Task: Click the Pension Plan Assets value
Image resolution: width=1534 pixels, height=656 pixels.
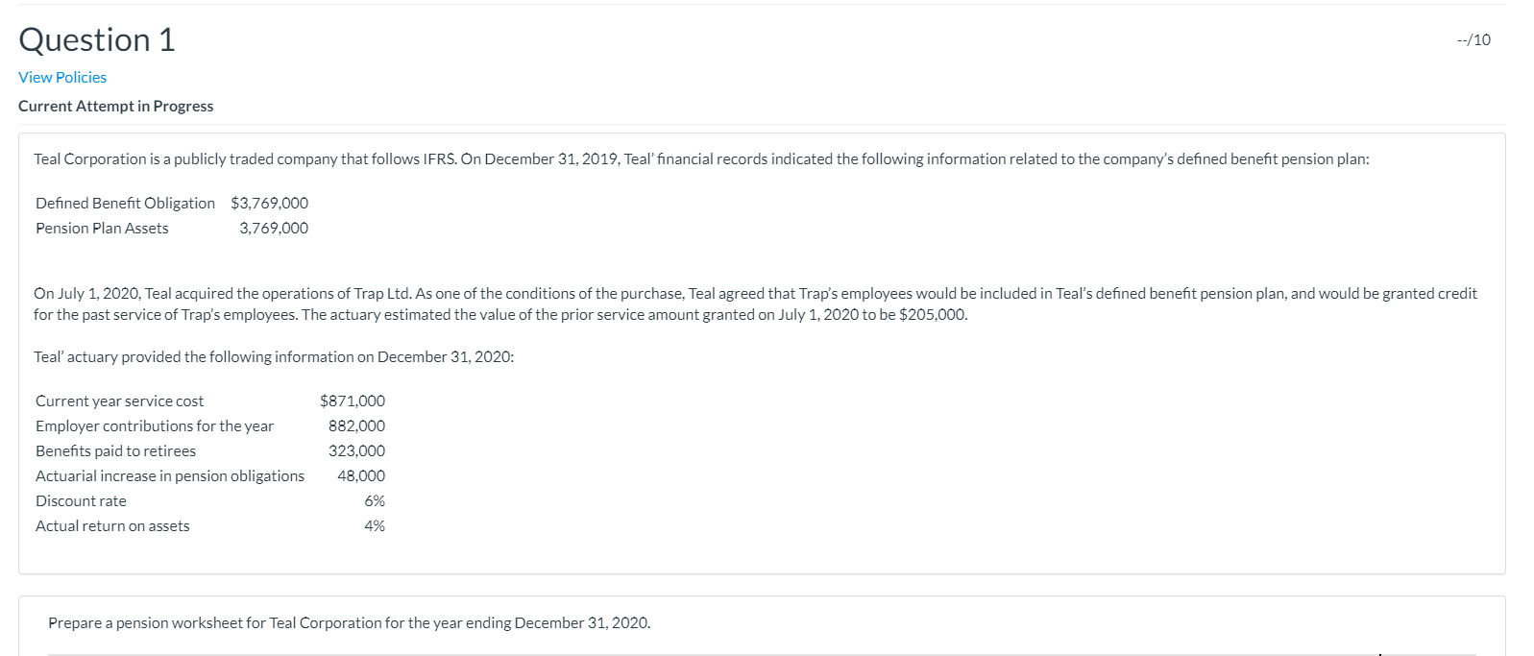Action: pos(274,228)
